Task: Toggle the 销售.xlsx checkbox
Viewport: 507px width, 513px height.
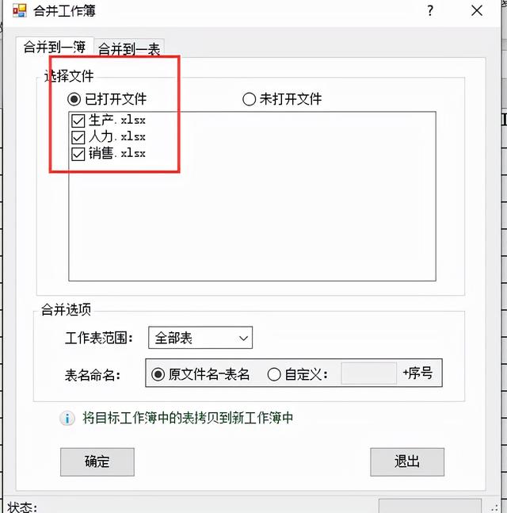Action: pyautogui.click(x=78, y=154)
